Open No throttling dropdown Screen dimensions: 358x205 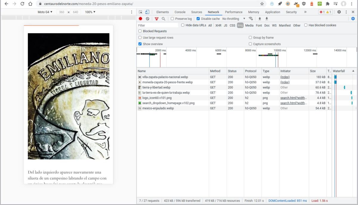click(x=234, y=19)
